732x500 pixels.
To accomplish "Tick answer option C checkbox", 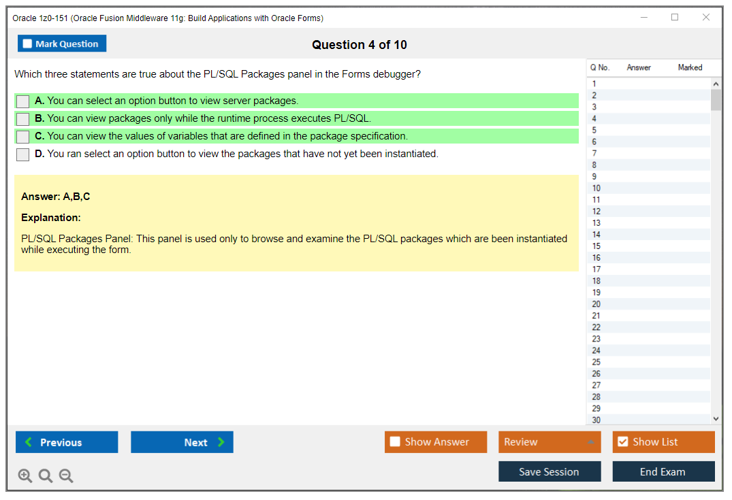I will 23,137.
